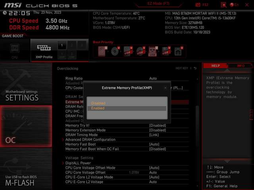Select the Memory Fast Boot label

point(81,144)
